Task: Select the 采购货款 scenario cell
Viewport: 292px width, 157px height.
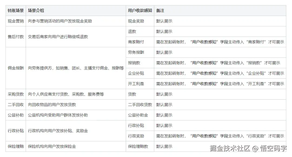Action: click(15, 94)
